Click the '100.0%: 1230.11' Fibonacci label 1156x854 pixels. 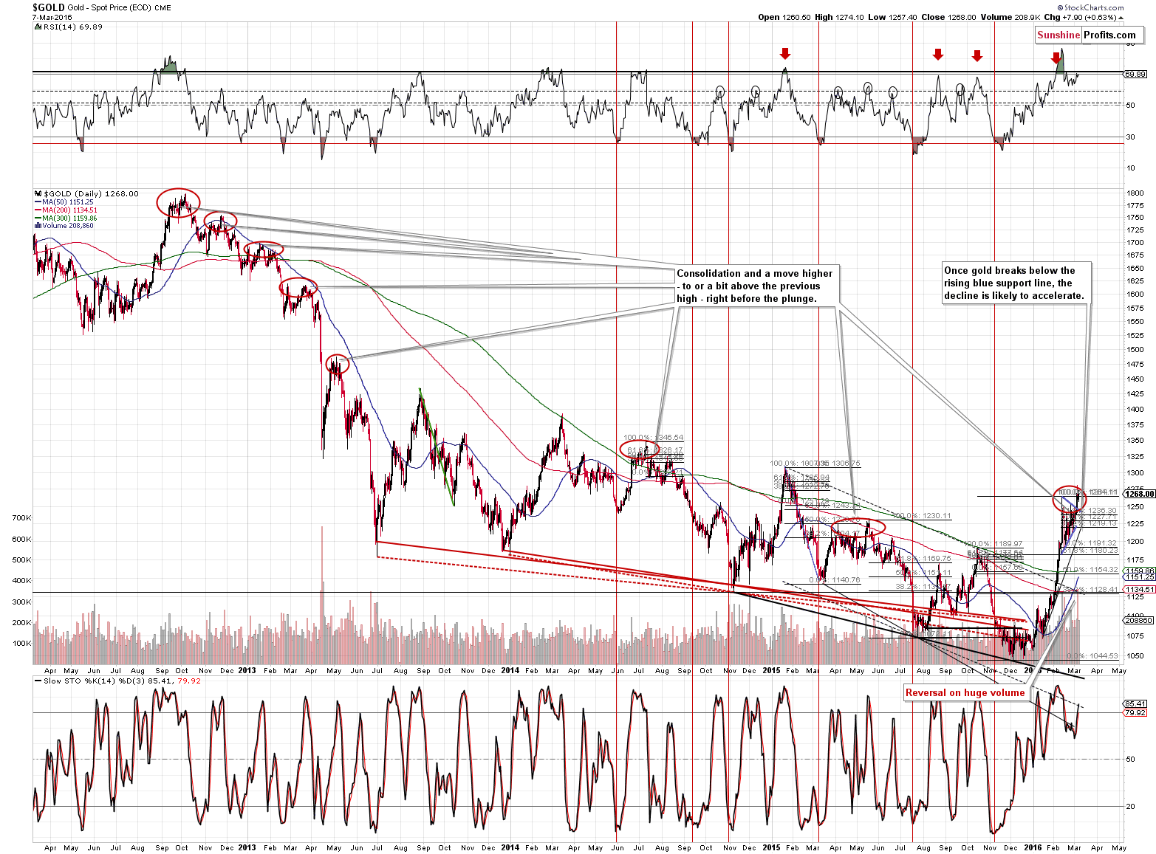click(921, 516)
